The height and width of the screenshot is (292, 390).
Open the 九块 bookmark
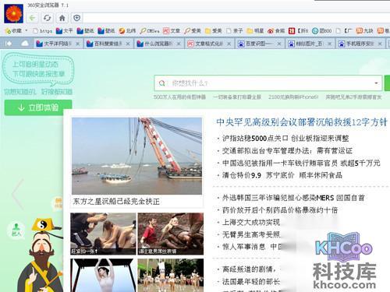tap(364, 31)
